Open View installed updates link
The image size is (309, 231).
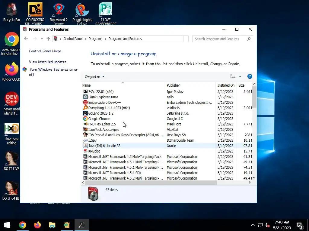[48, 62]
